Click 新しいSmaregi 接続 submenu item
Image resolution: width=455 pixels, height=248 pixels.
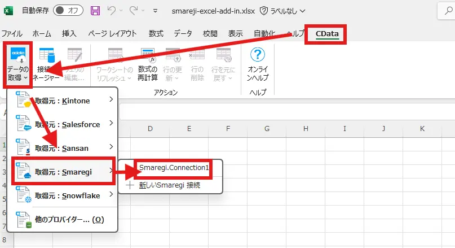[170, 185]
